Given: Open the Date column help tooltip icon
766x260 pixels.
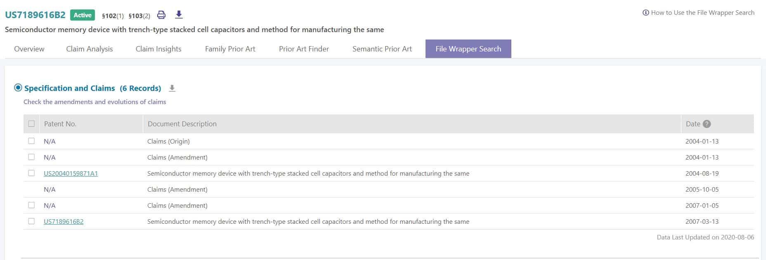Looking at the screenshot, I should 707,124.
